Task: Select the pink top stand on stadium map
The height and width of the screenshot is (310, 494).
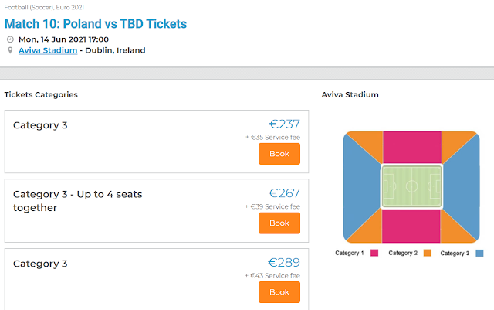Action: (x=411, y=147)
